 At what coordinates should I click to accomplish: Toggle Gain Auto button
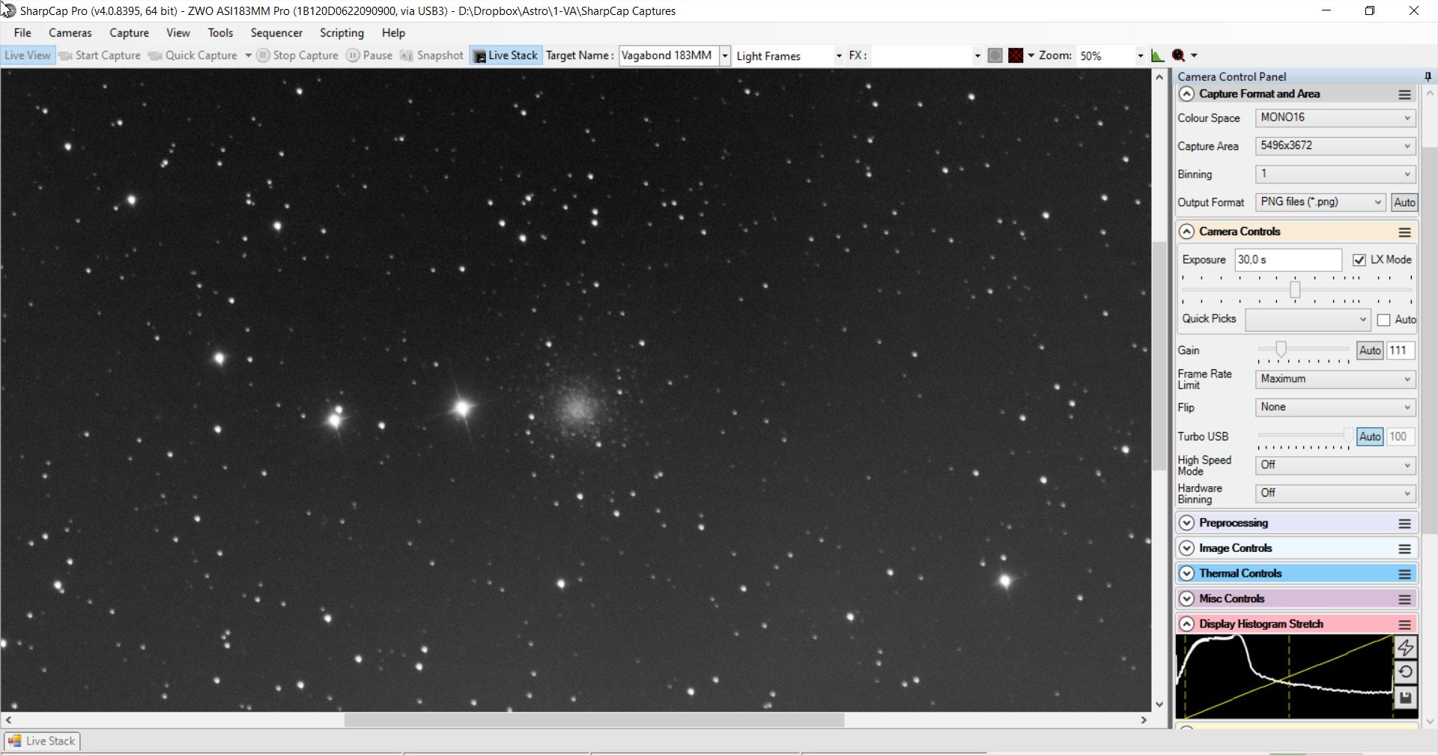coord(1370,351)
